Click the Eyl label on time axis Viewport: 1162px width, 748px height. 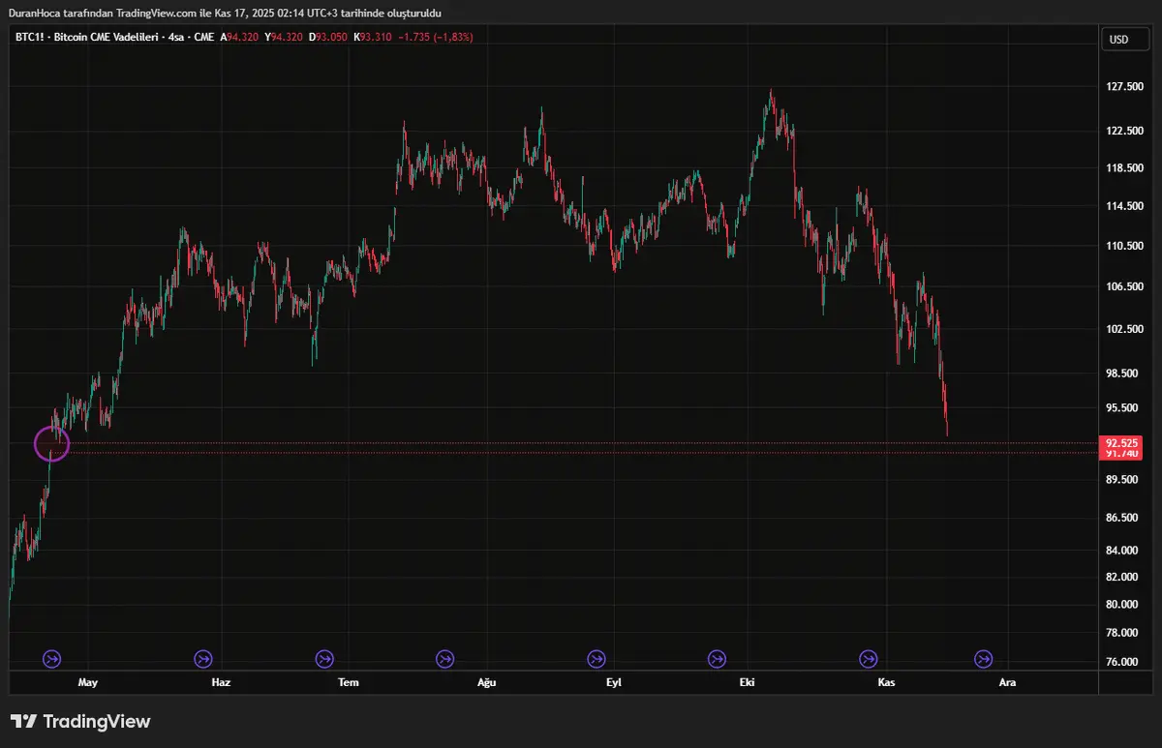point(613,682)
